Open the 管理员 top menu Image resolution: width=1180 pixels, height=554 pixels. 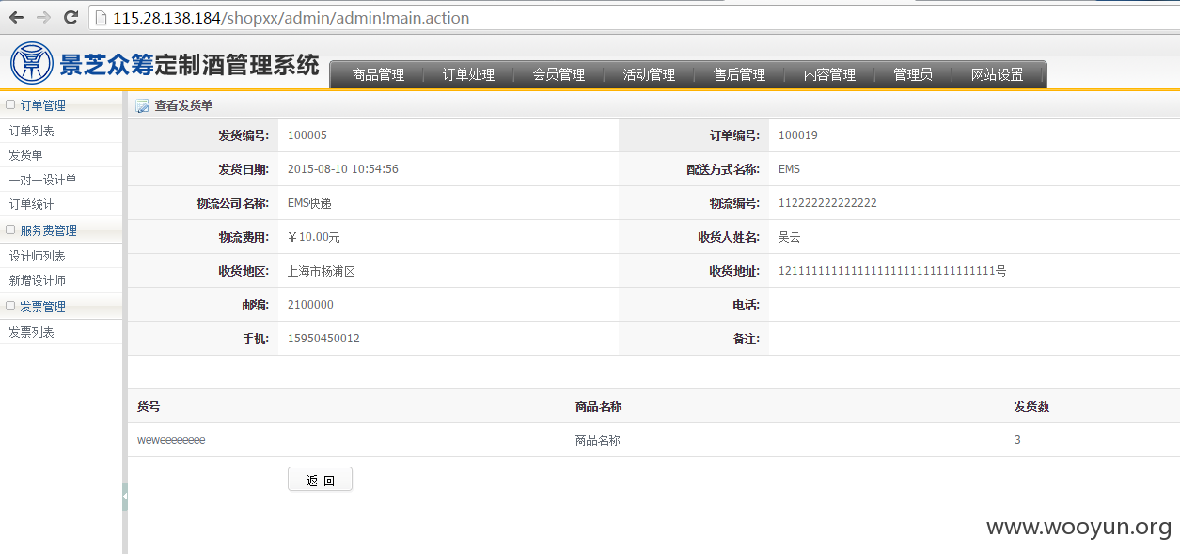pos(913,75)
